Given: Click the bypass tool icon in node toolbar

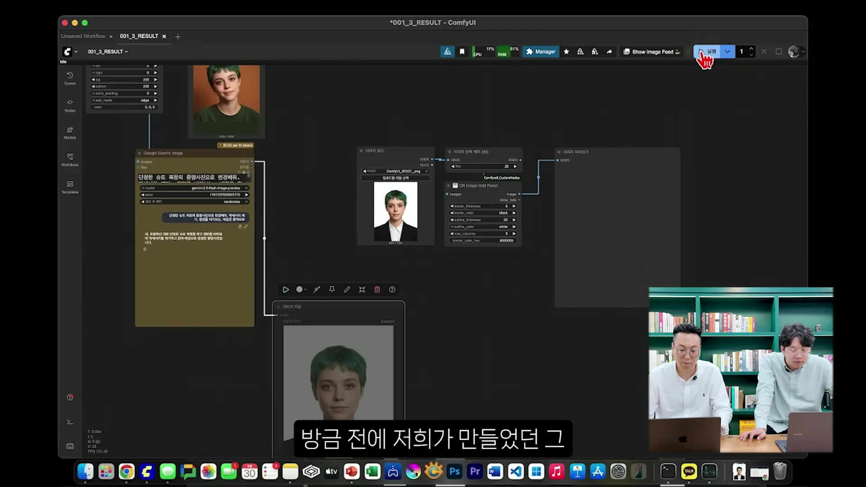Looking at the screenshot, I should pos(317,289).
